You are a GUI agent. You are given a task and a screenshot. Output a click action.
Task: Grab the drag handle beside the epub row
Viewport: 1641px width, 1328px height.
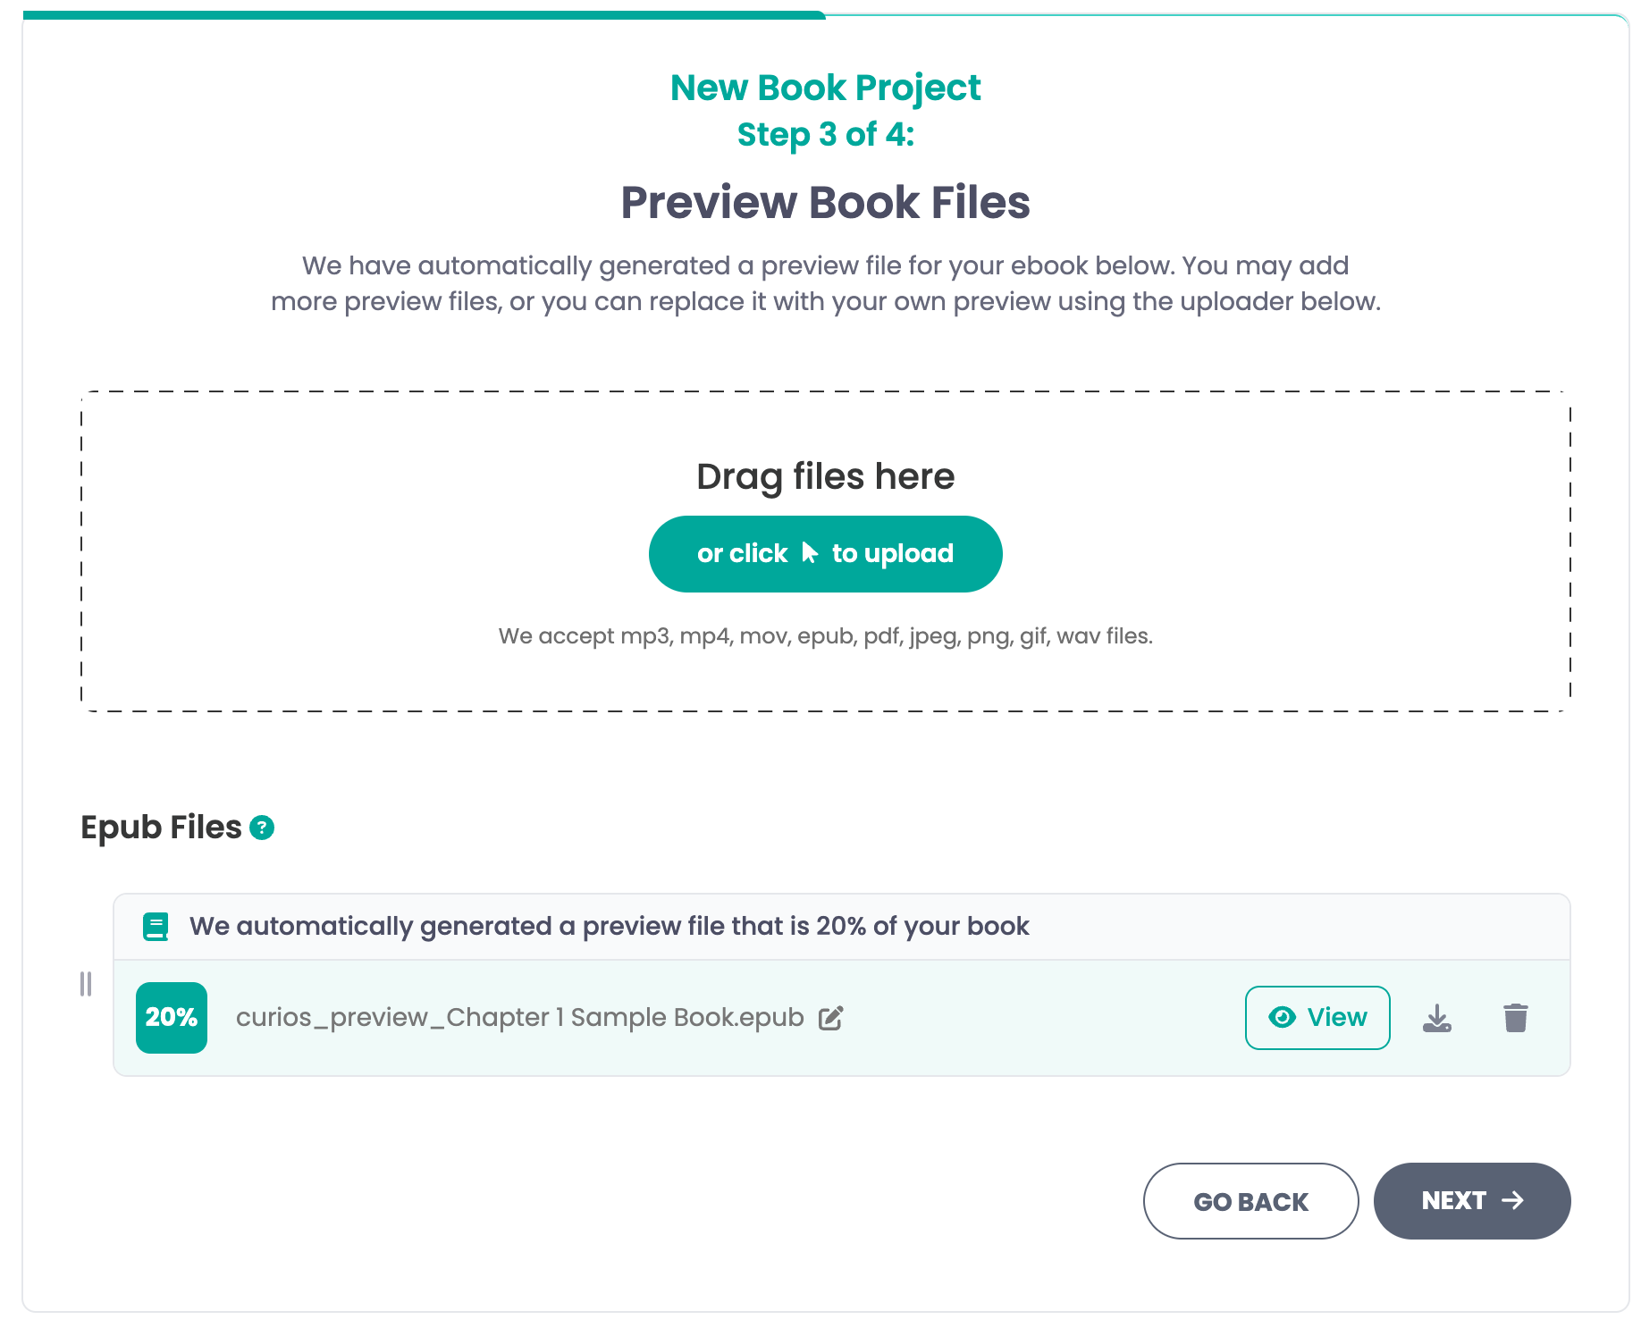(86, 985)
